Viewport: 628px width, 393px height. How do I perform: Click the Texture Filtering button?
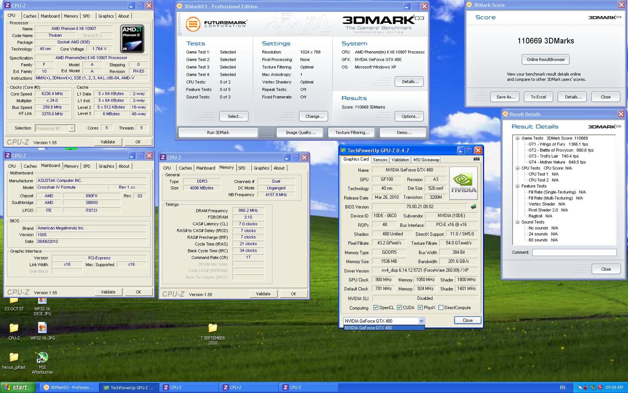pos(352,132)
